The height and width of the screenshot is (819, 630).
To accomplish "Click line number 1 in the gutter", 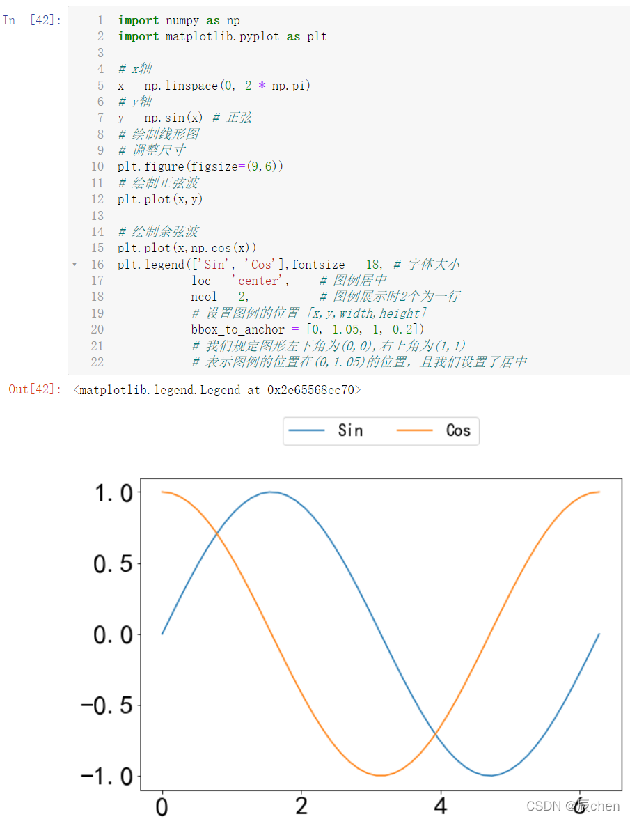I will (100, 20).
